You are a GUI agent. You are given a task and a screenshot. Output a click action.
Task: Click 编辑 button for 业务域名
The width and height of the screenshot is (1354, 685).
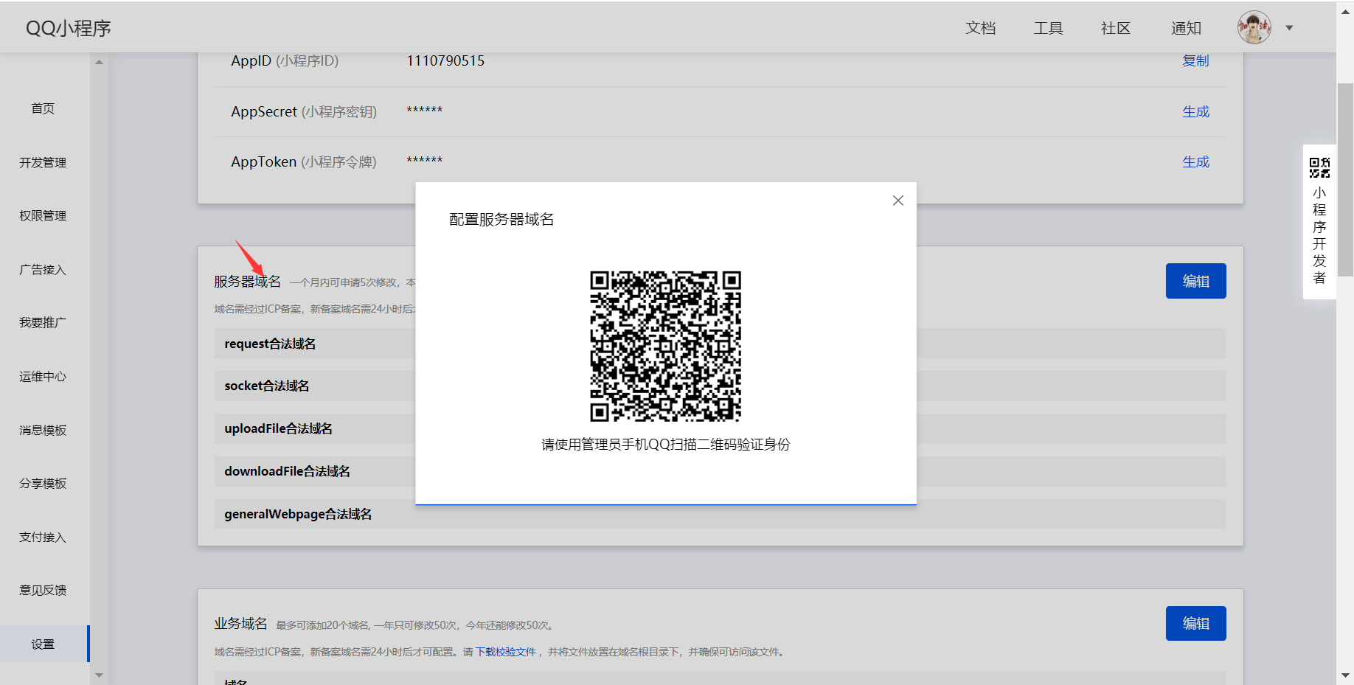1195,623
